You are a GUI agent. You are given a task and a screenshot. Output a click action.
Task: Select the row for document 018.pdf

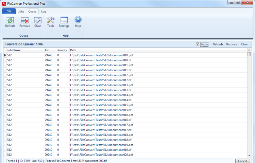click(125, 135)
